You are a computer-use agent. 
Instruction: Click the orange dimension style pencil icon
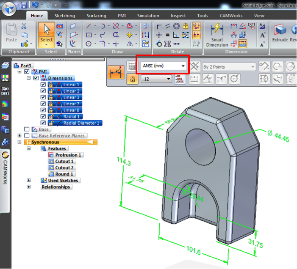tap(116, 72)
